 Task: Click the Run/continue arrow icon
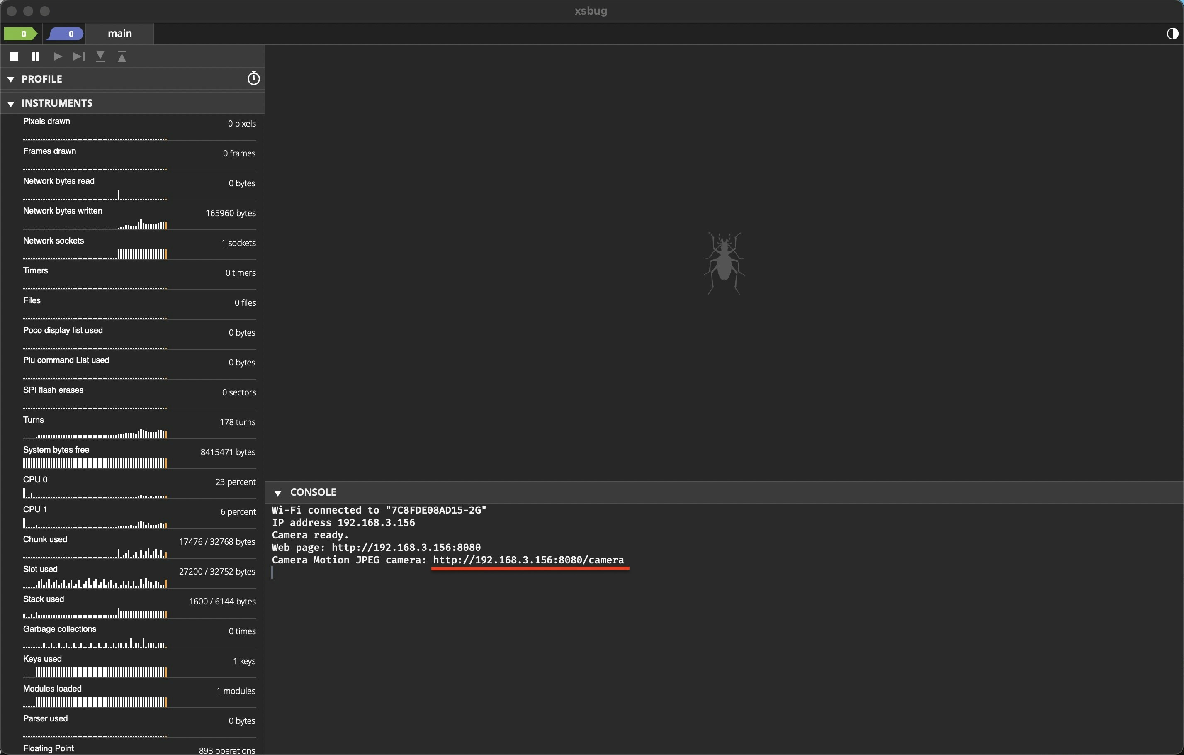tap(58, 56)
